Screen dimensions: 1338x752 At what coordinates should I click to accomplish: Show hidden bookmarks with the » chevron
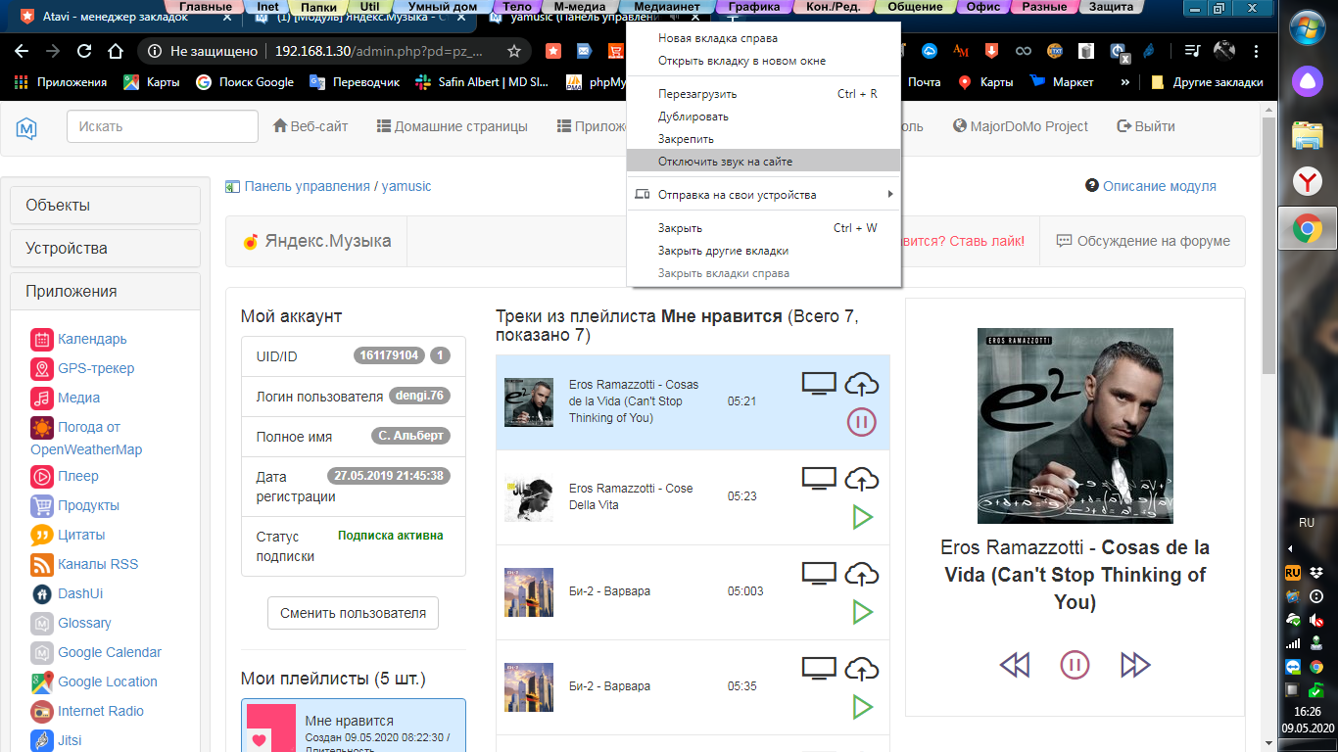1123,82
